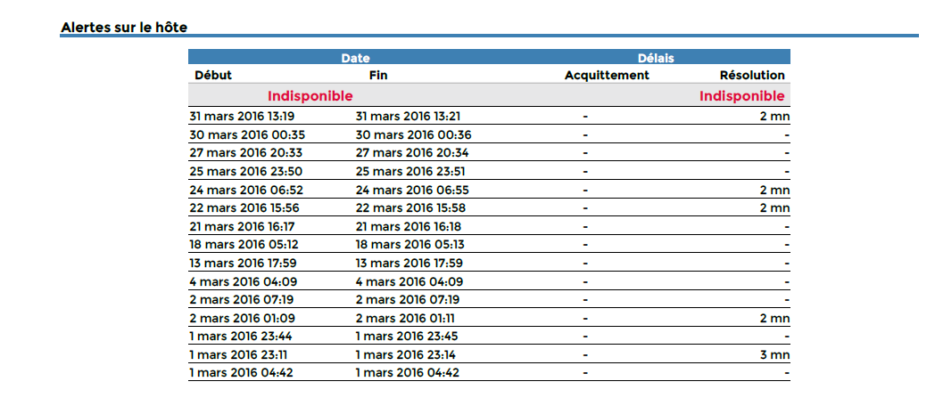Click end date 27 mars 2016 20:34

(x=411, y=152)
